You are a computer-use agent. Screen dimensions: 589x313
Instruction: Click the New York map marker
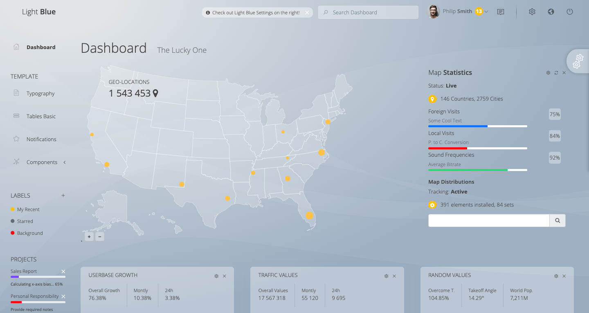tap(328, 122)
